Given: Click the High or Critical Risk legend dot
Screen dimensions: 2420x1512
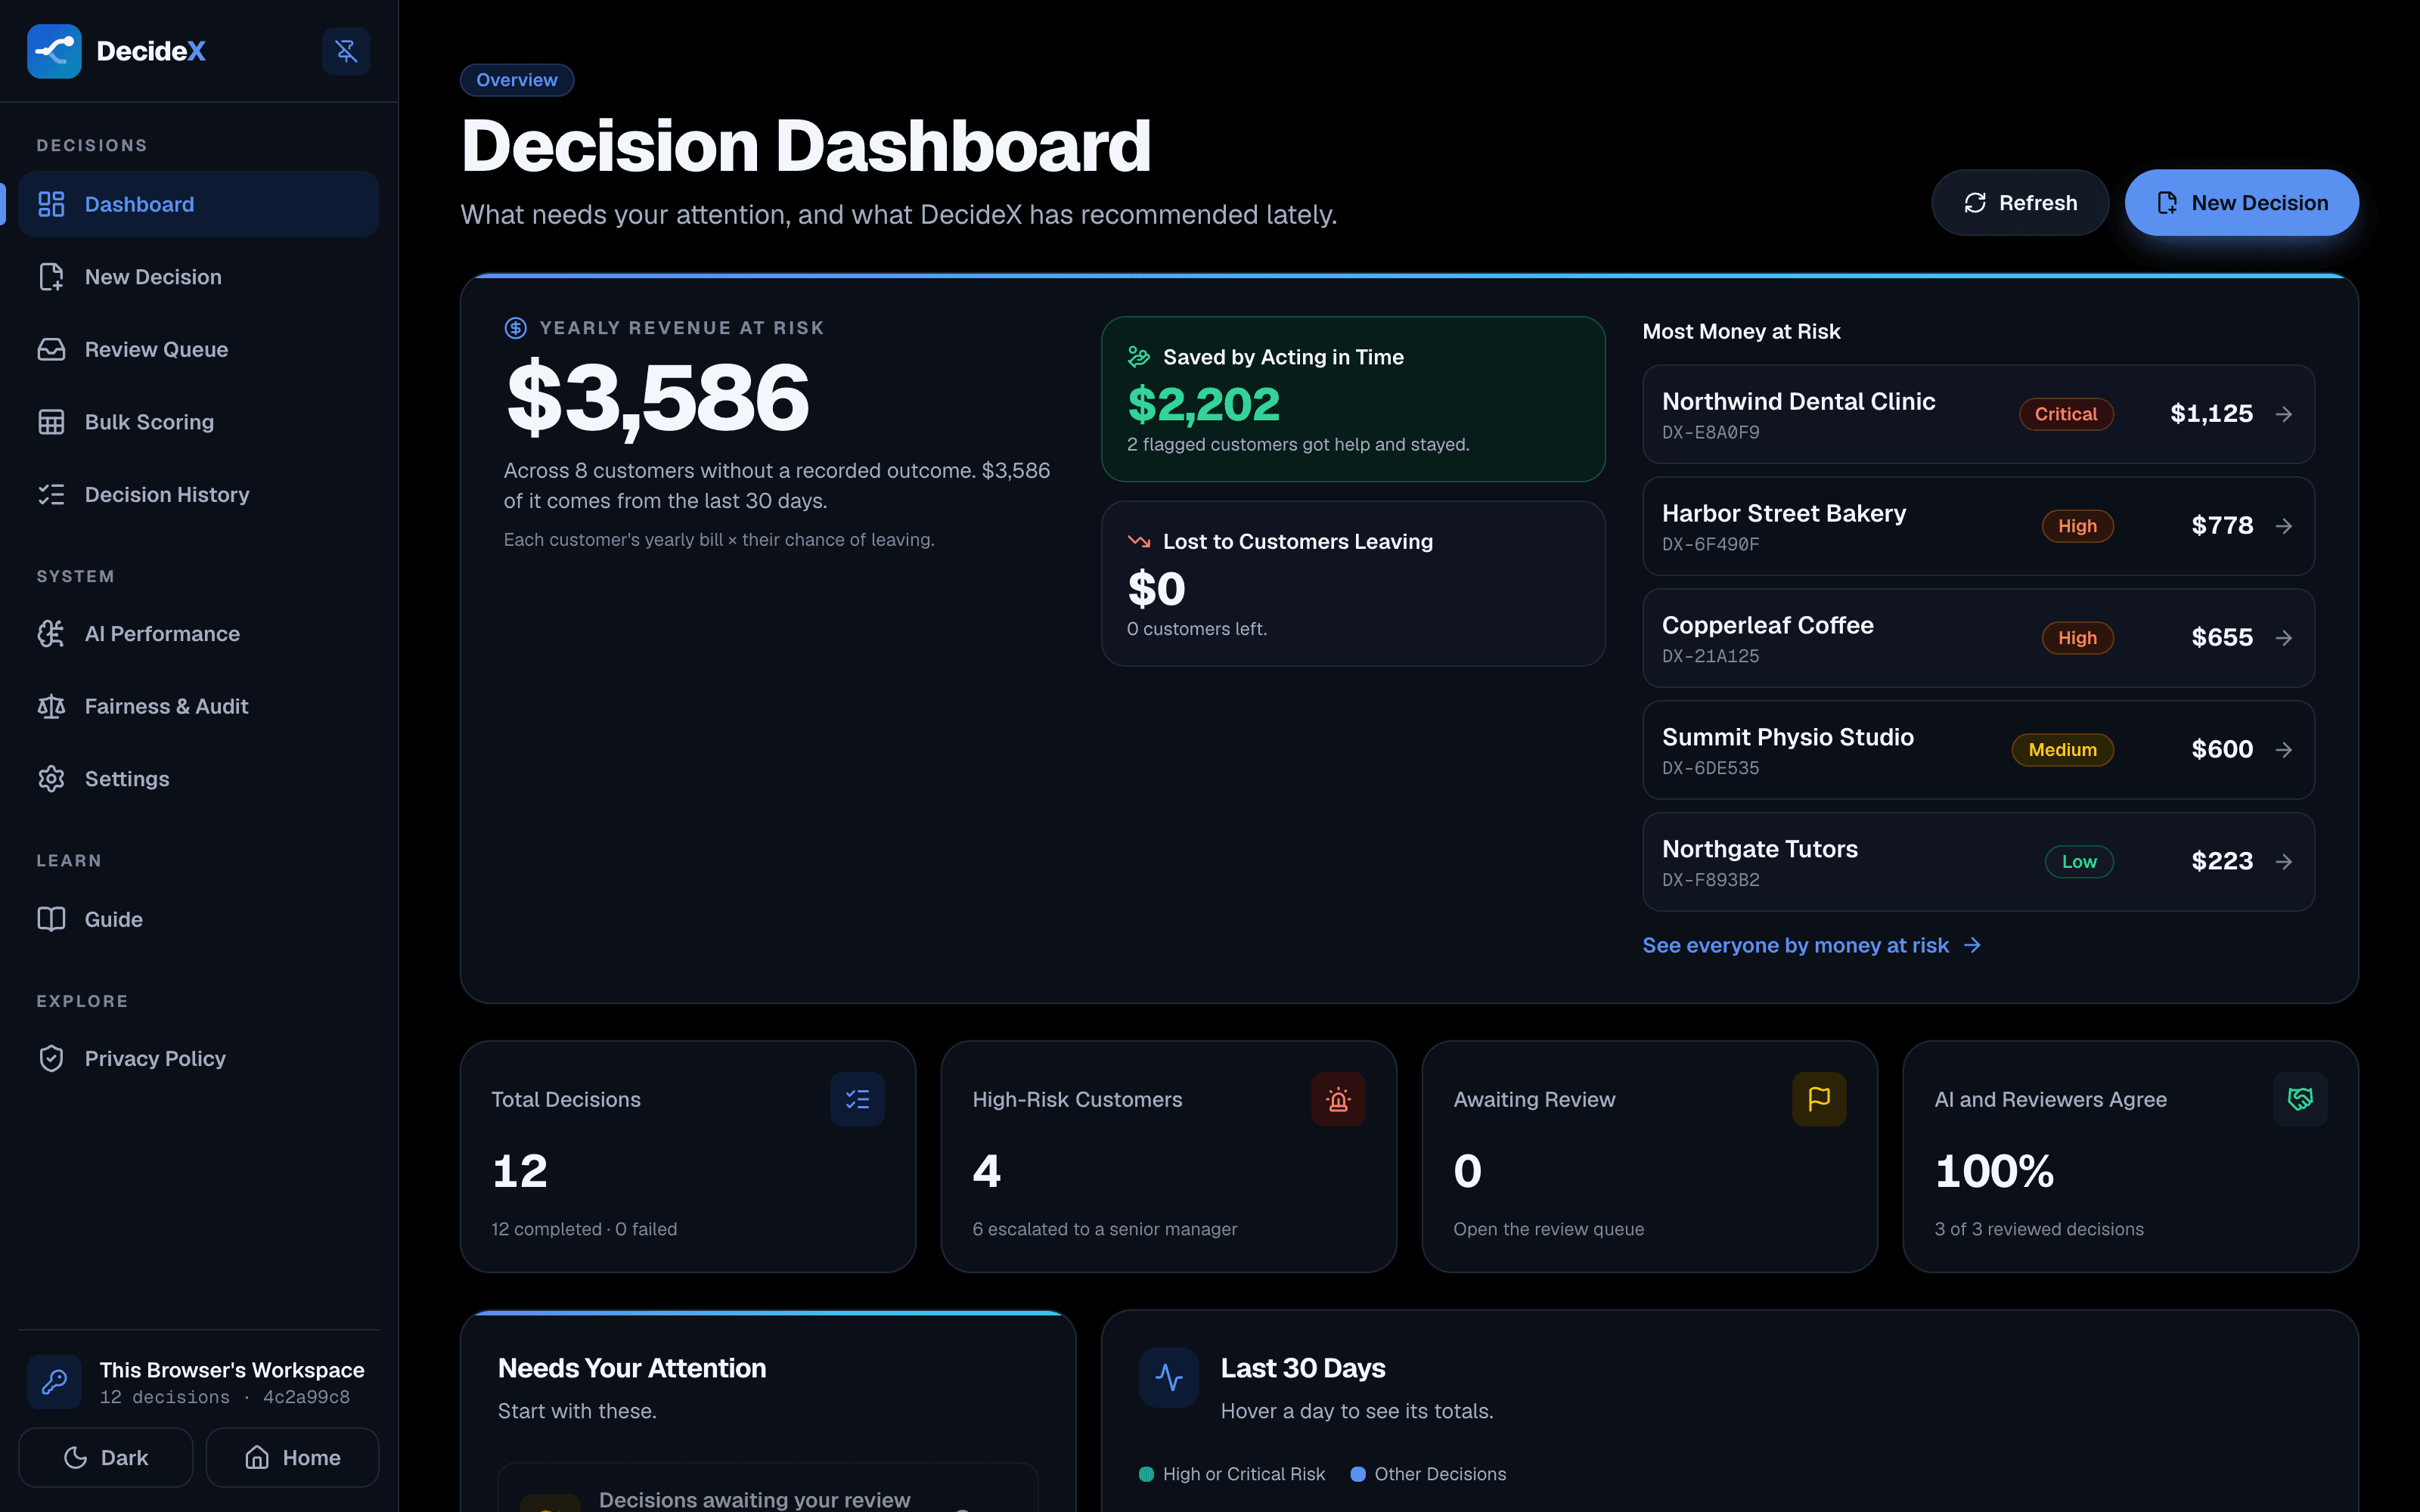Looking at the screenshot, I should tap(1146, 1474).
